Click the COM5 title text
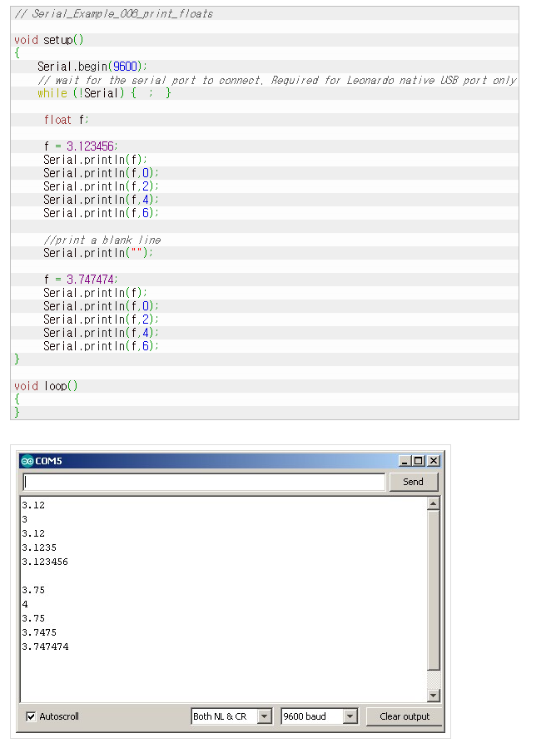This screenshot has height=748, width=556. pyautogui.click(x=48, y=461)
